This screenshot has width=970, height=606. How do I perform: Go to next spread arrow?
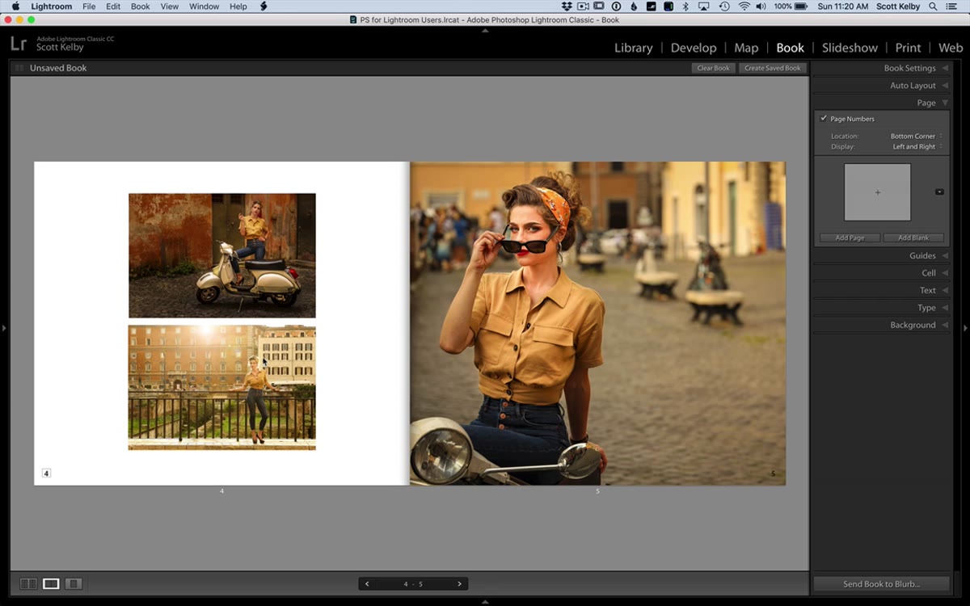click(460, 583)
